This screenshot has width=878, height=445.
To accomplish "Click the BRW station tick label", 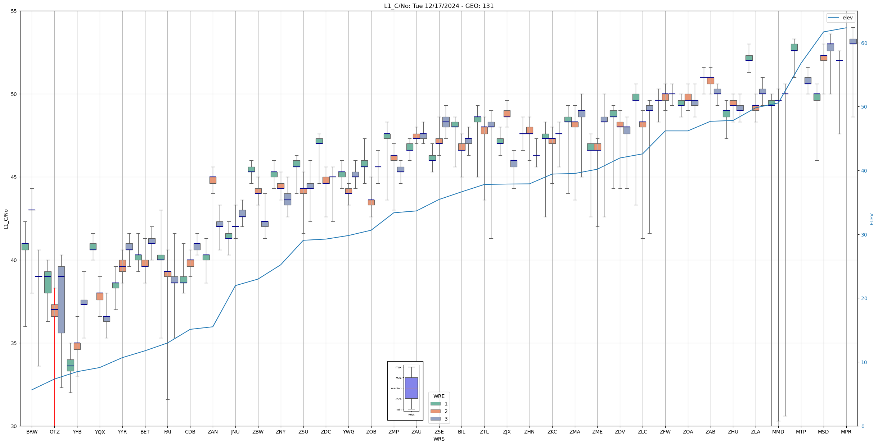I will pos(32,432).
